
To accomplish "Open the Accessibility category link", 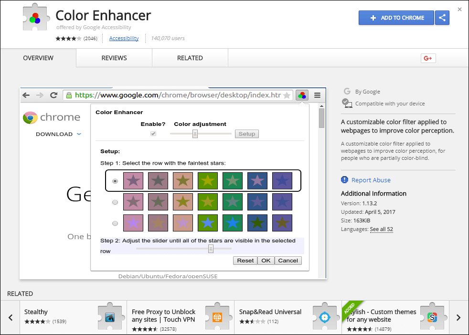I will coord(124,38).
